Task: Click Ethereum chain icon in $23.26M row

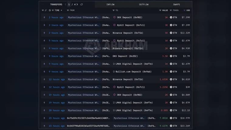Action: coord(44,126)
